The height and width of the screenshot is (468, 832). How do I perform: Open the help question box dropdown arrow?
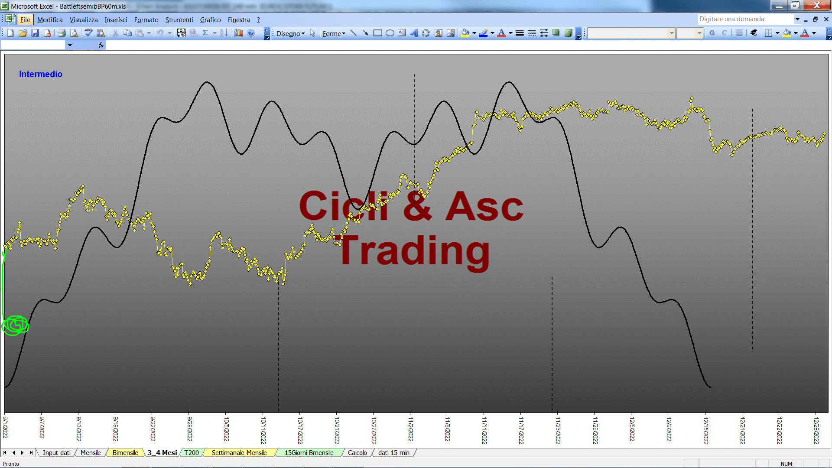point(797,19)
